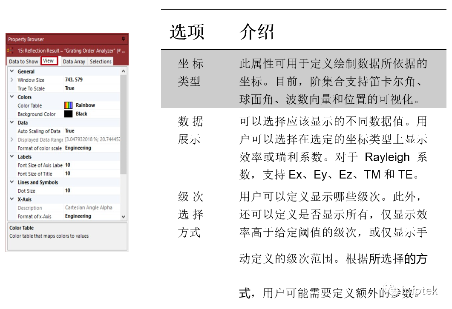The image size is (452, 309).
Task: Click Format of x-Axis Engineering value
Action: (78, 216)
